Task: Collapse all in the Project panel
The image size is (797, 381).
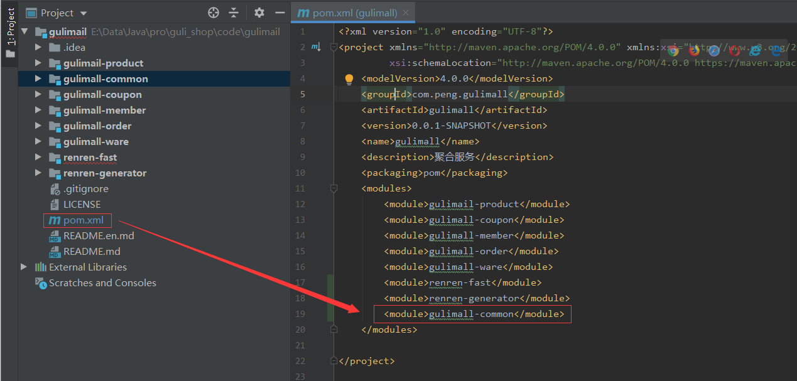Action: [234, 13]
